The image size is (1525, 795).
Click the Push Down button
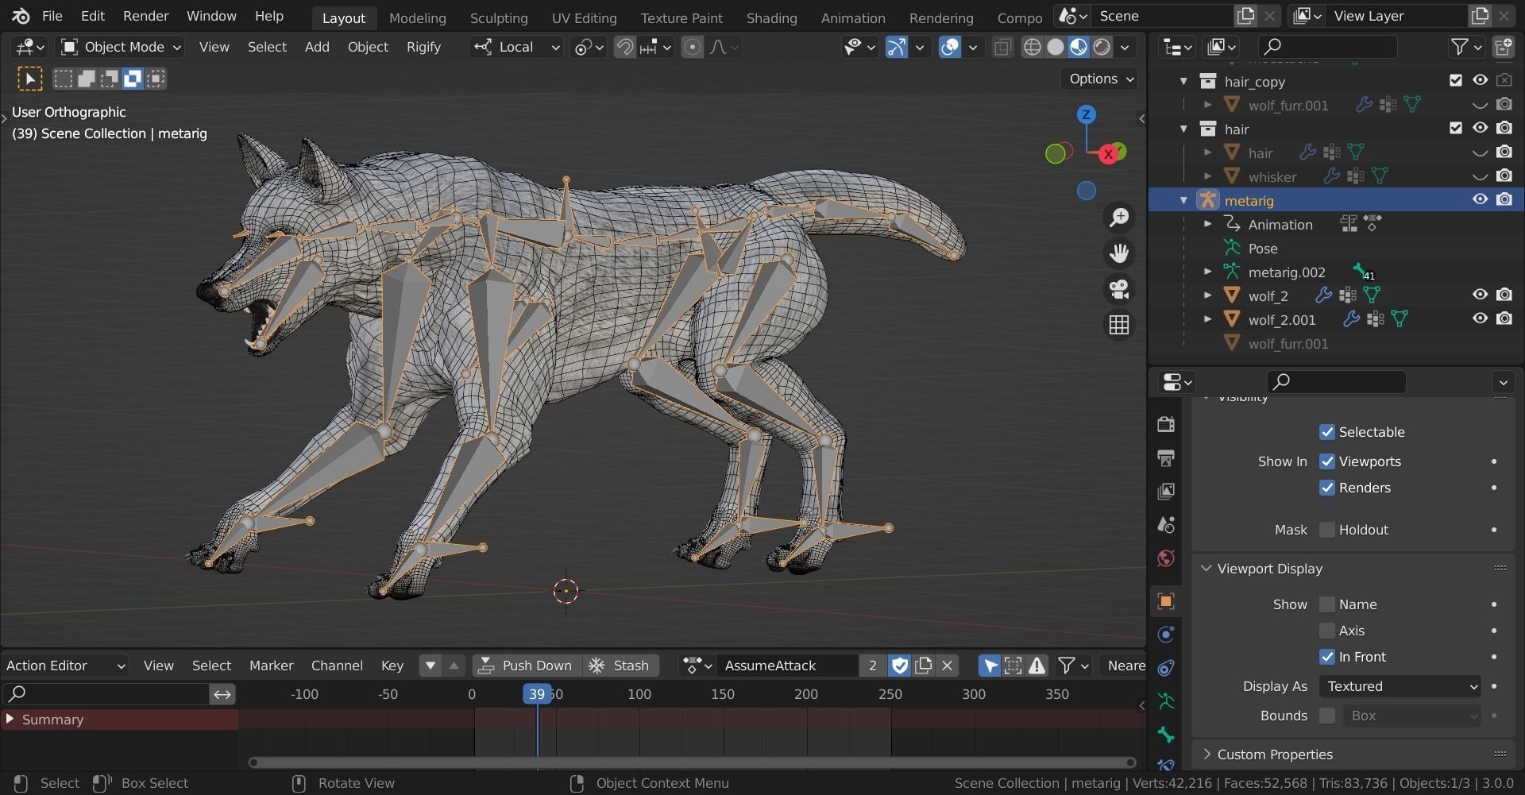[x=526, y=666]
